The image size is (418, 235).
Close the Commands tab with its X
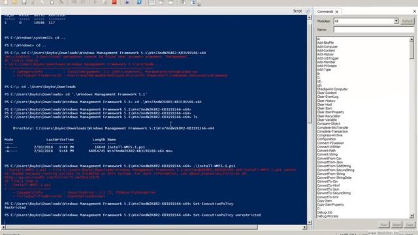337,12
